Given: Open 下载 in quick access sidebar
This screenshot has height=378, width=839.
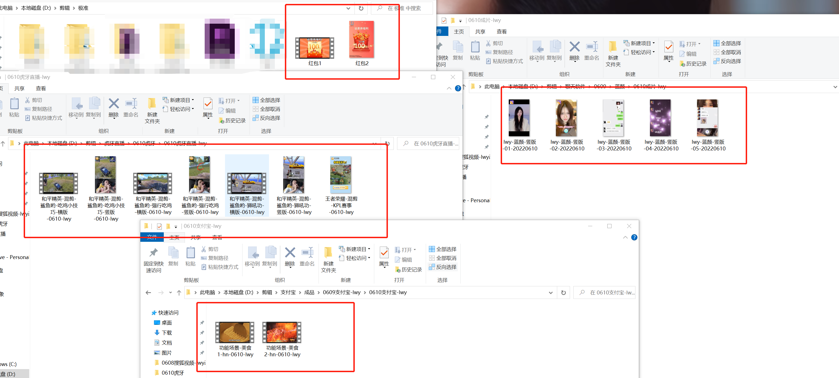Looking at the screenshot, I should pyautogui.click(x=163, y=333).
